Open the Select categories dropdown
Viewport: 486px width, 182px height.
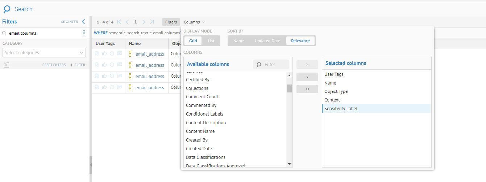[44, 53]
